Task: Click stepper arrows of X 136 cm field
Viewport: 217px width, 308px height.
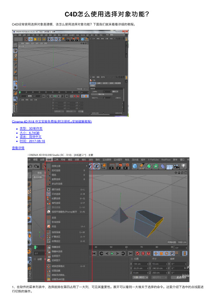Action: [x=148, y=264]
